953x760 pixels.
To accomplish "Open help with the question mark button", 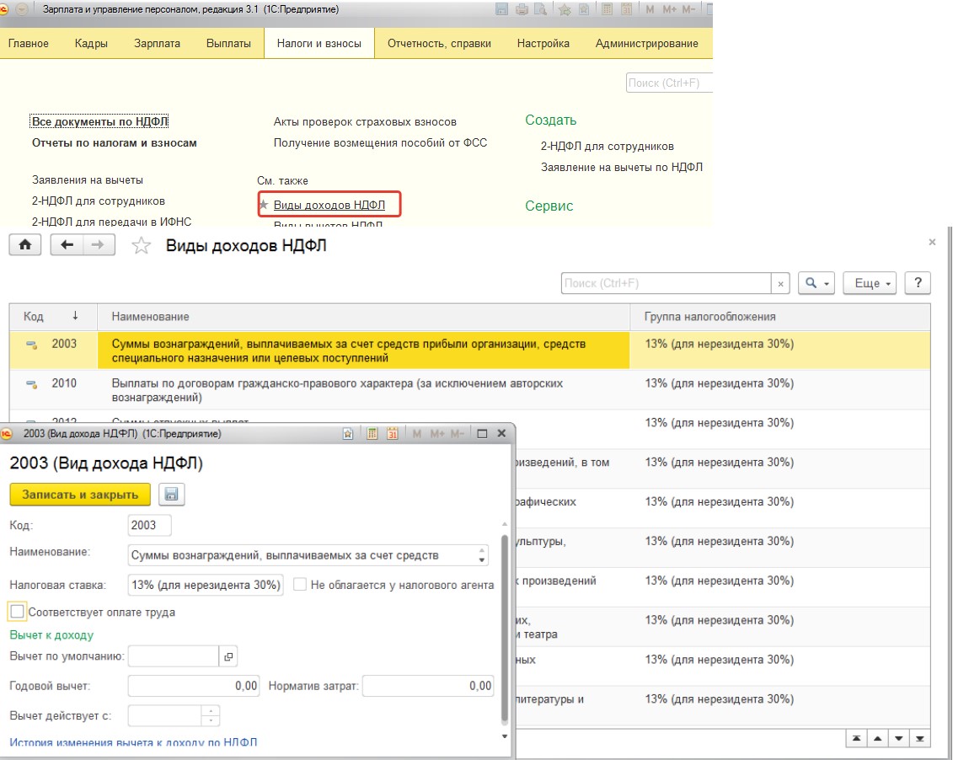I will point(918,283).
